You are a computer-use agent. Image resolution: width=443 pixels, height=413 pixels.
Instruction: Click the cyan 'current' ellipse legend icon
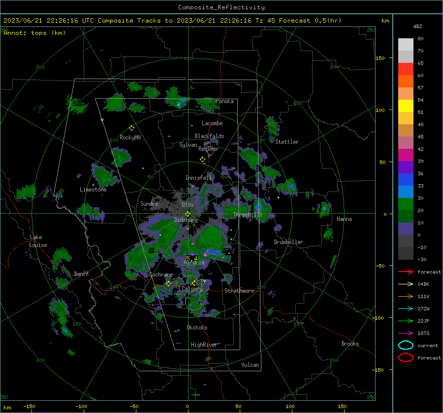pyautogui.click(x=406, y=345)
